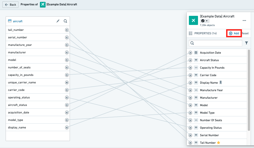Click the date type icon for Acquisition Date
Screen dimensions: 254x148
(x=196, y=53)
